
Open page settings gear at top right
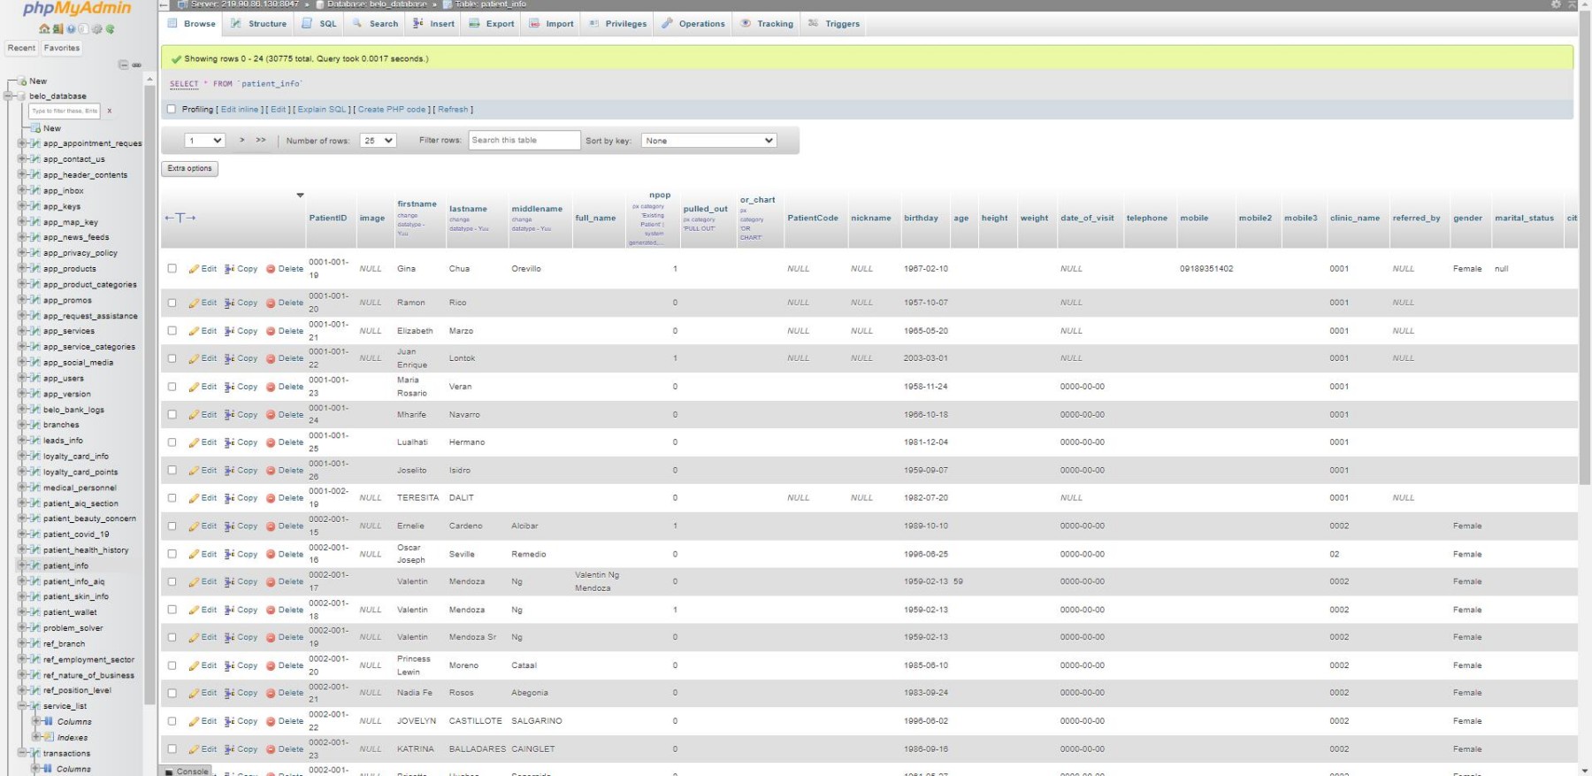point(1556,4)
